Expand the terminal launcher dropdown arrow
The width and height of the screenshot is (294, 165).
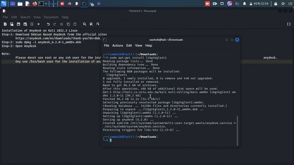46,4
